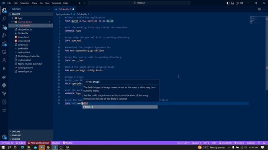
Task: Collapse the Spring-docker folder
Action: 31,22
